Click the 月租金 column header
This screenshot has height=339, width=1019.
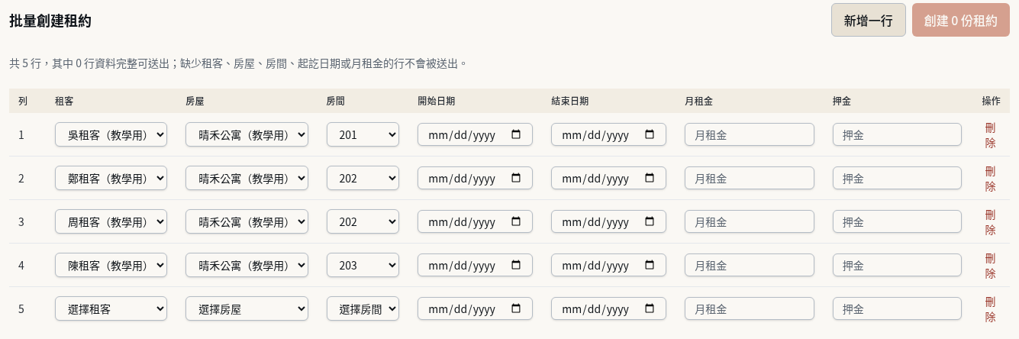point(698,101)
